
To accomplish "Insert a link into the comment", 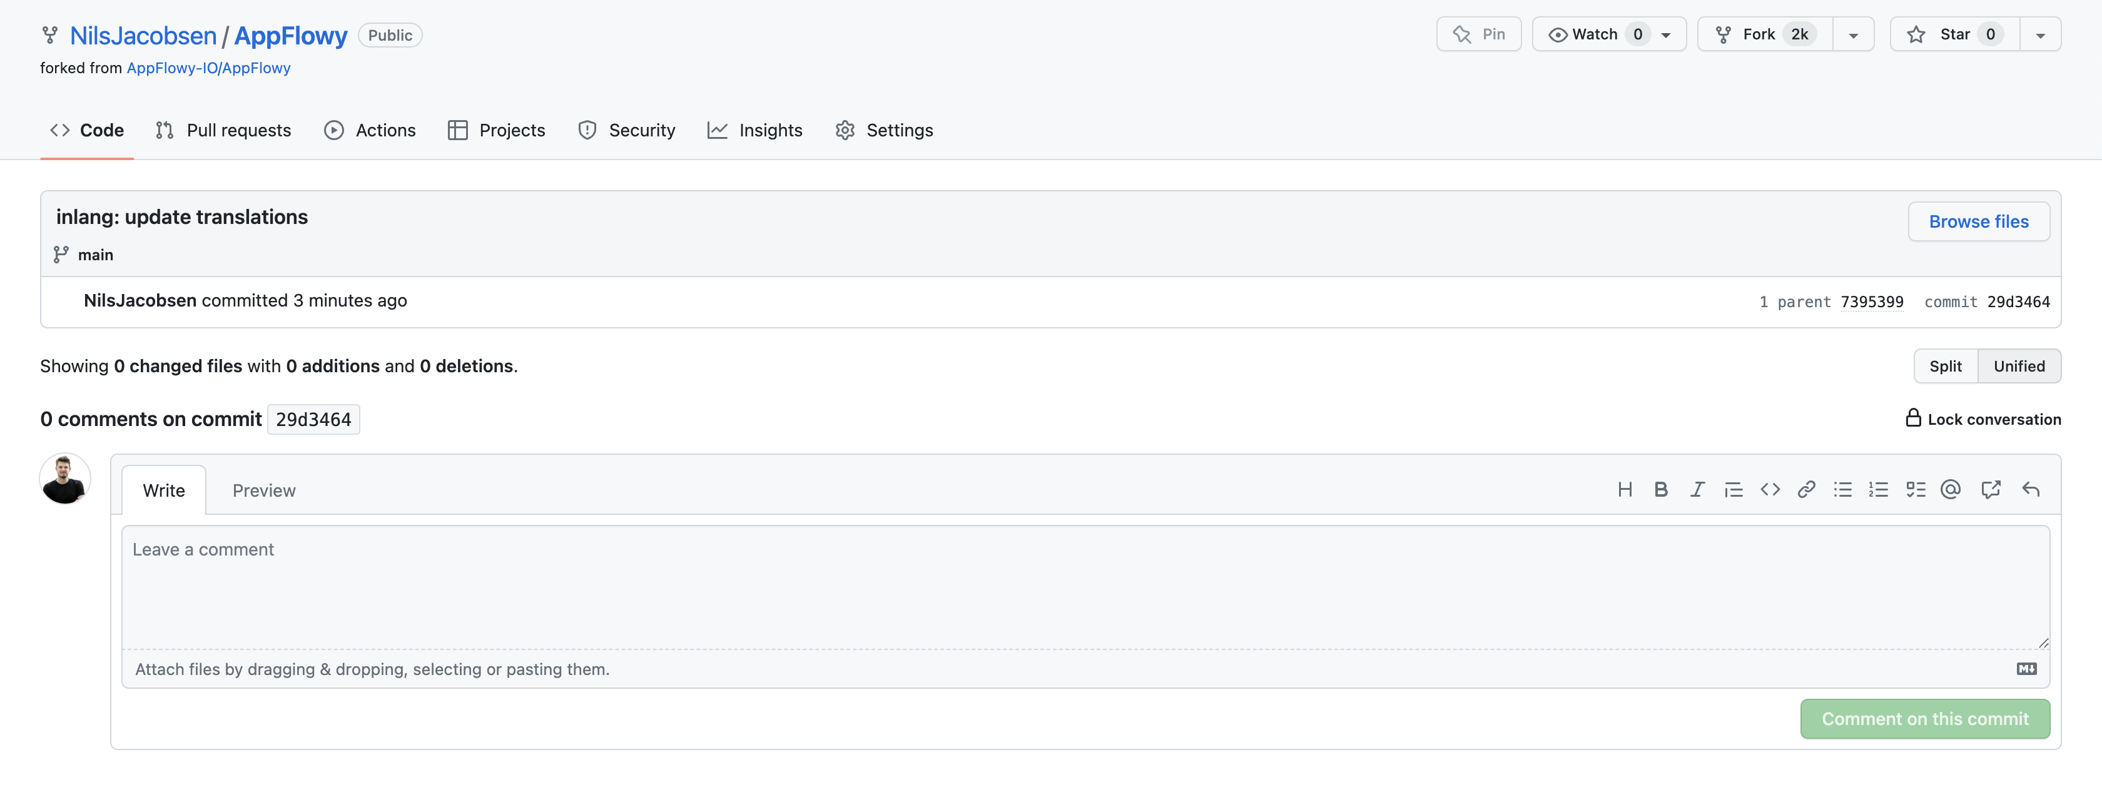I will point(1807,489).
